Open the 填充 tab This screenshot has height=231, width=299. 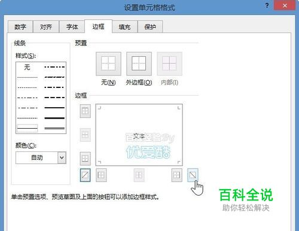point(124,27)
